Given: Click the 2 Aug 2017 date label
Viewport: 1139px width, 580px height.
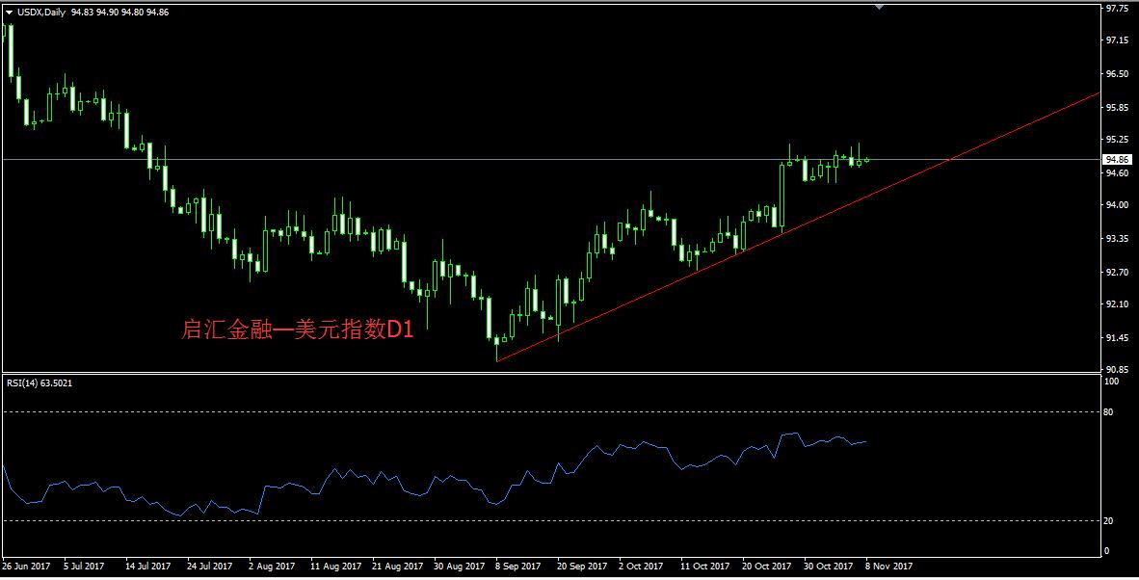Looking at the screenshot, I should (272, 567).
